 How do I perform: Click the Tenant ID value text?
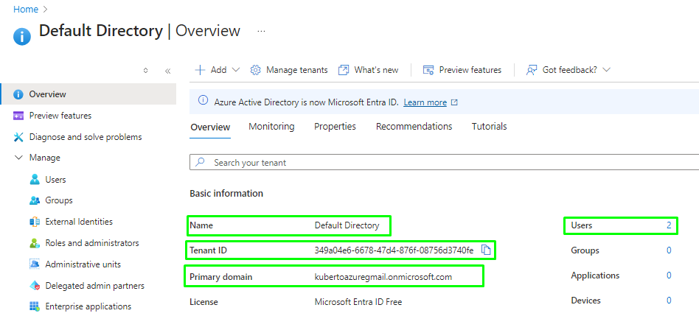[394, 250]
